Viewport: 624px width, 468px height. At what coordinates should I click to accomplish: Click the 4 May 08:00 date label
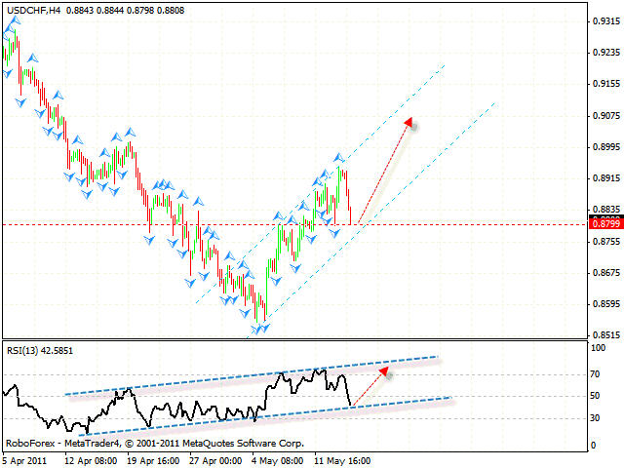[280, 458]
